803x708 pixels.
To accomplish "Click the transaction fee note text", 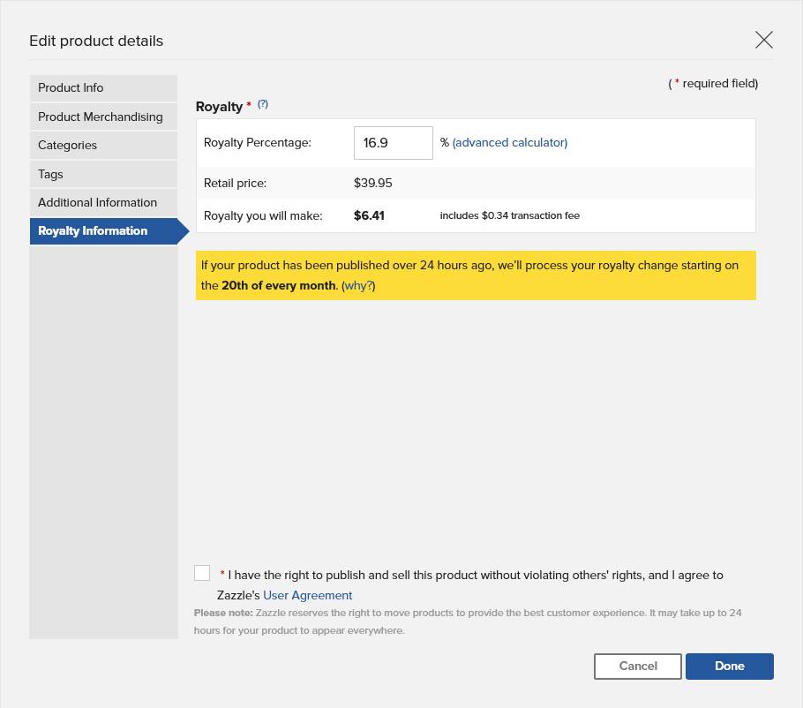I will pos(509,215).
